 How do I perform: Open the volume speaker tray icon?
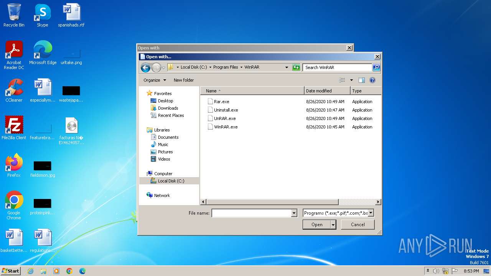(436, 271)
